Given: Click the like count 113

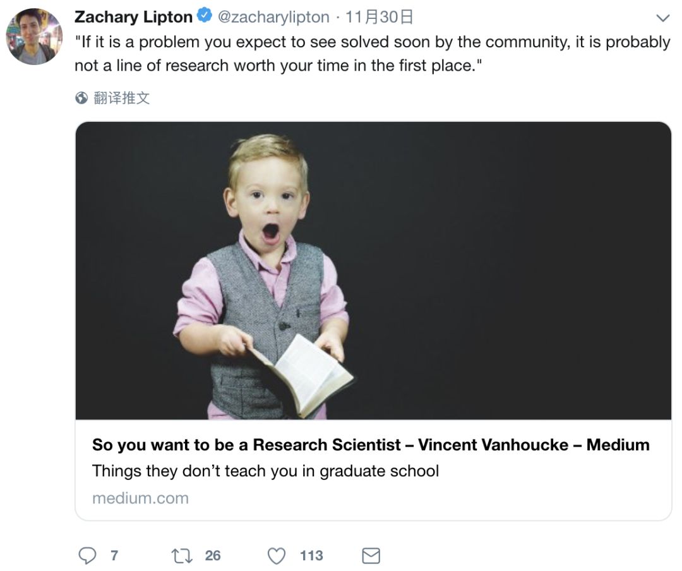Looking at the screenshot, I should (x=311, y=555).
